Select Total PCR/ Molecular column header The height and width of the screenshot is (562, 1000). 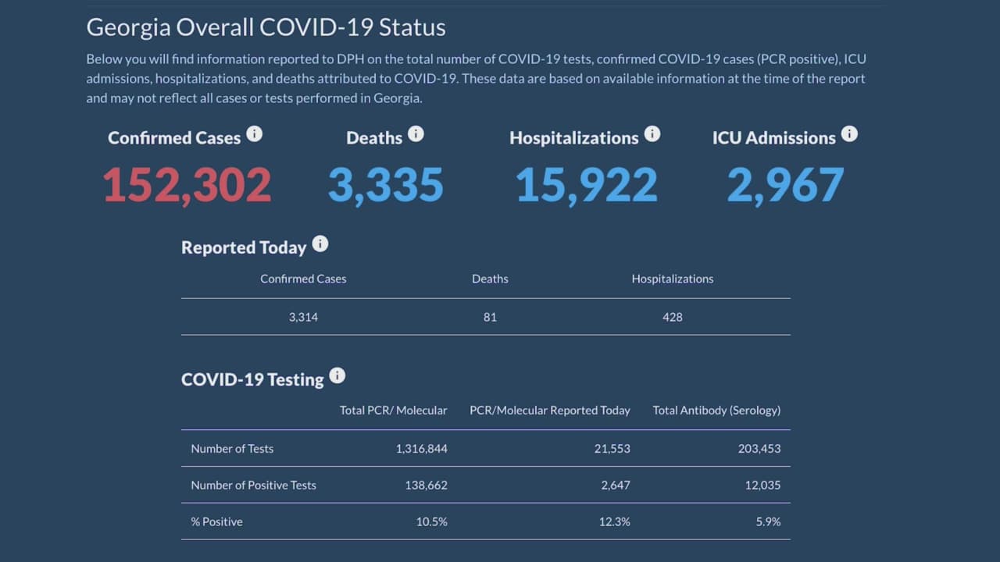coord(393,410)
